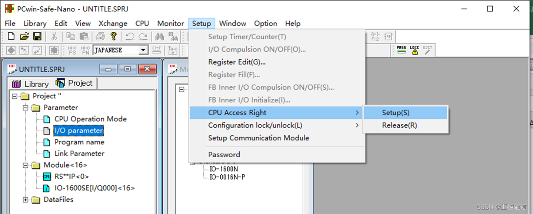Open the Monitor menu
Image resolution: width=533 pixels, height=214 pixels.
[x=170, y=23]
